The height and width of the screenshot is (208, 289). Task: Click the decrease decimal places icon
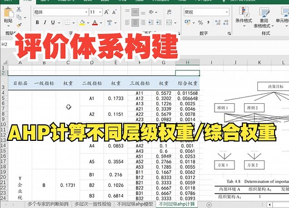(x=226, y=23)
